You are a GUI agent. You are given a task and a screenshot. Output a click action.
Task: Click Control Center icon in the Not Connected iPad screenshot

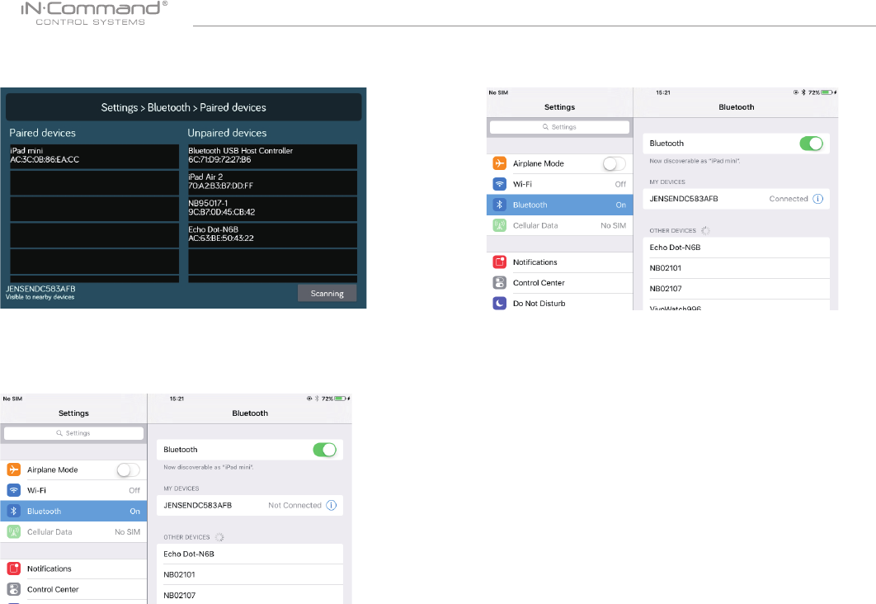pyautogui.click(x=14, y=589)
